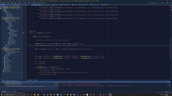172x96 pixels.
Task: Open the run configuration dropdown
Action: tap(154, 3)
